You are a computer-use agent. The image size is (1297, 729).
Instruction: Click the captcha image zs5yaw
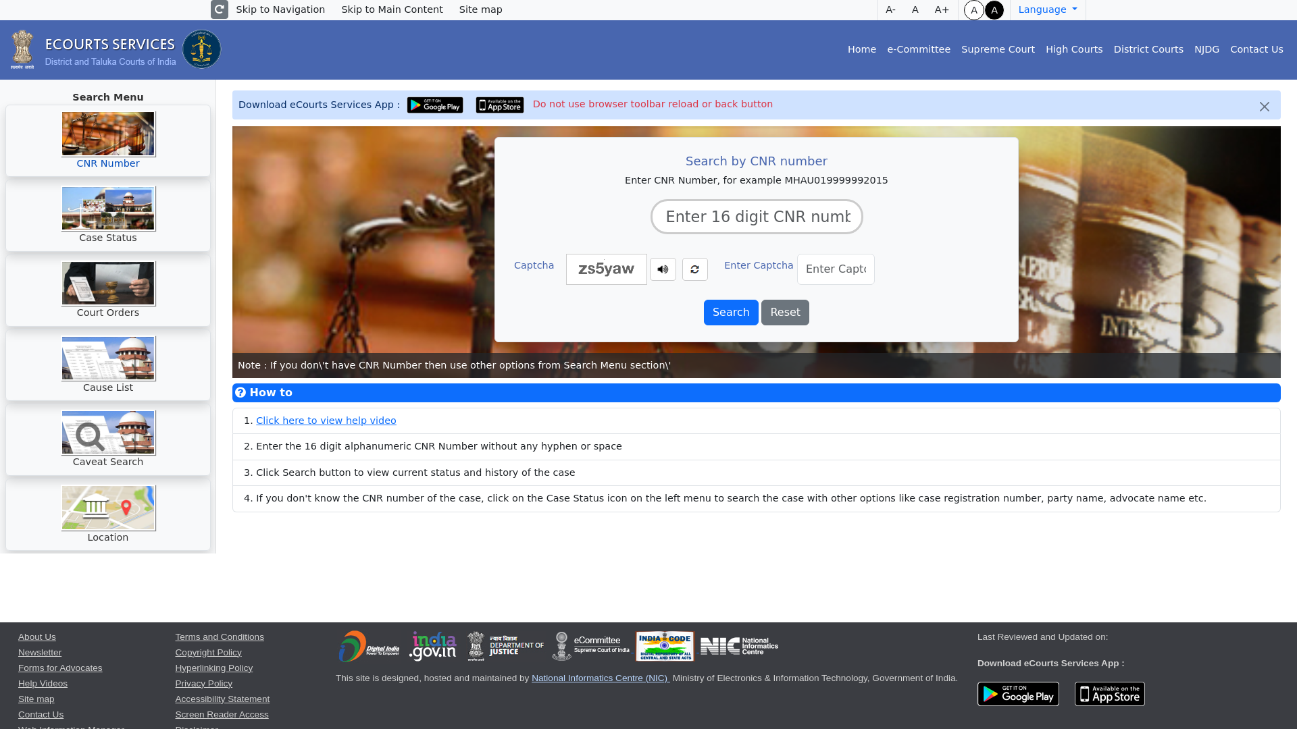pos(606,269)
